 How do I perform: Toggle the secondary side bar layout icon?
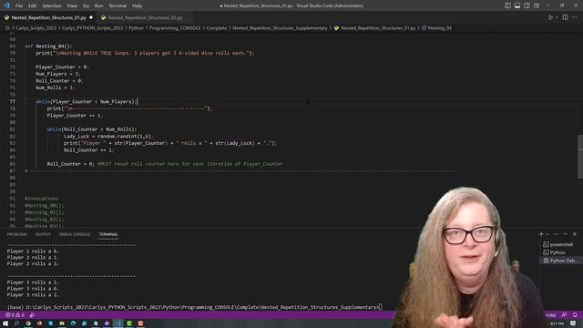click(527, 5)
